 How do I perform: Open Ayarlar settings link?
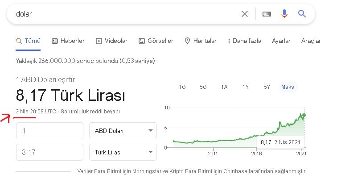[x=281, y=41]
